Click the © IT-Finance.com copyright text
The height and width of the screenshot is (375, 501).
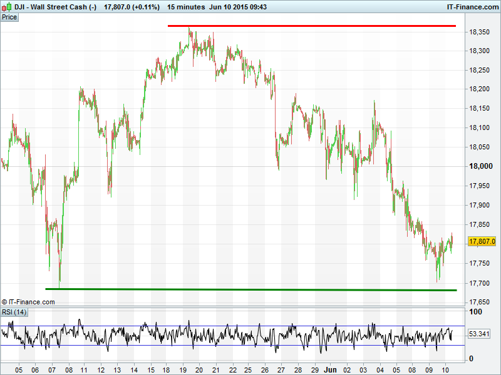coord(28,302)
